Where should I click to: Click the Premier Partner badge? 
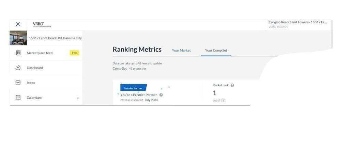coord(133,88)
